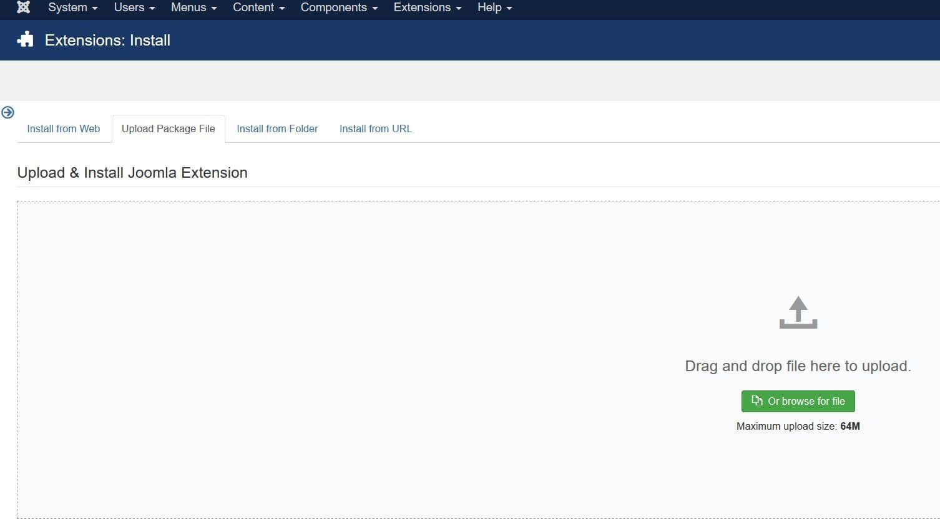
Task: Click the puzzle-piece Extensions icon
Action: (x=26, y=40)
